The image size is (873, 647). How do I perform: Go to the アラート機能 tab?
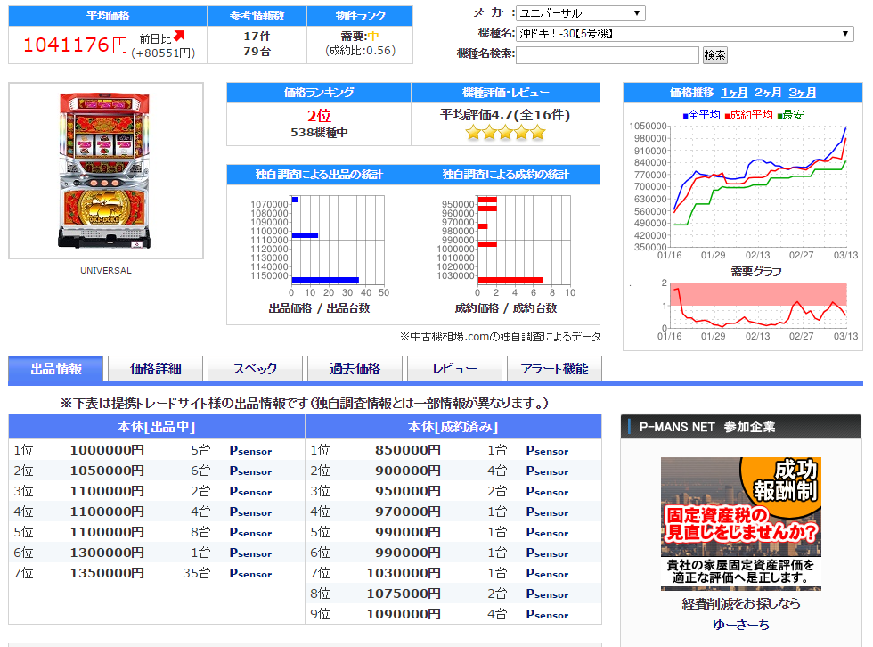coord(554,369)
